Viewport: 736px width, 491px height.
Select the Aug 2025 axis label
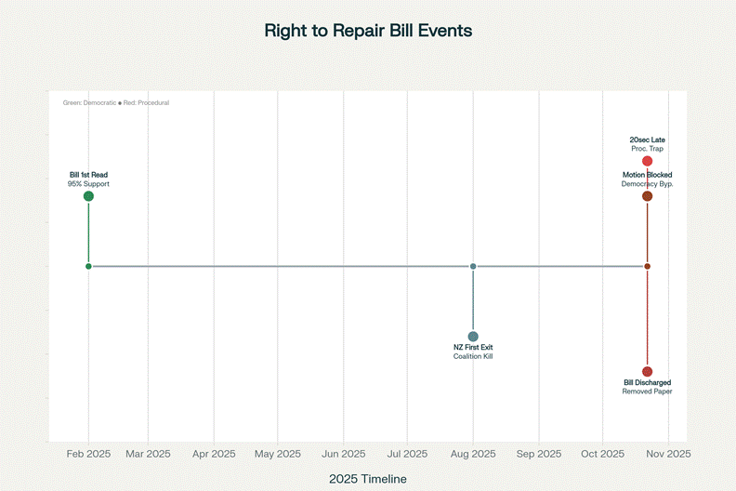click(473, 454)
